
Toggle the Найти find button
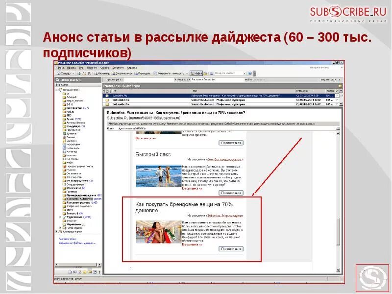pyautogui.click(x=196, y=73)
